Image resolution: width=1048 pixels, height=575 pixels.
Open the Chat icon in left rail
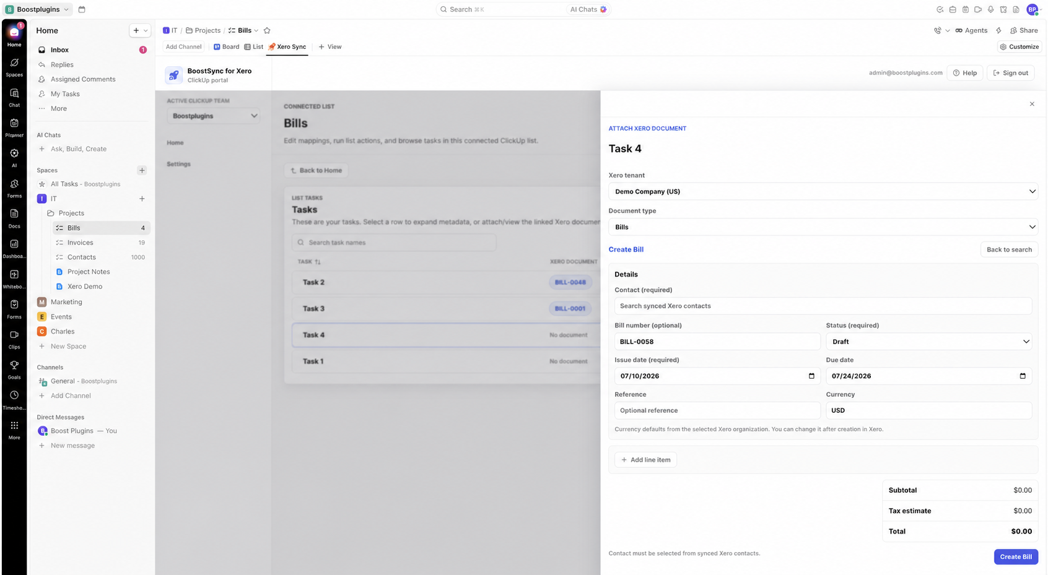point(14,97)
